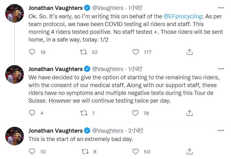231x159 pixels.
Task: Reply to the Tour de Suisse tweet
Action: coord(32,113)
